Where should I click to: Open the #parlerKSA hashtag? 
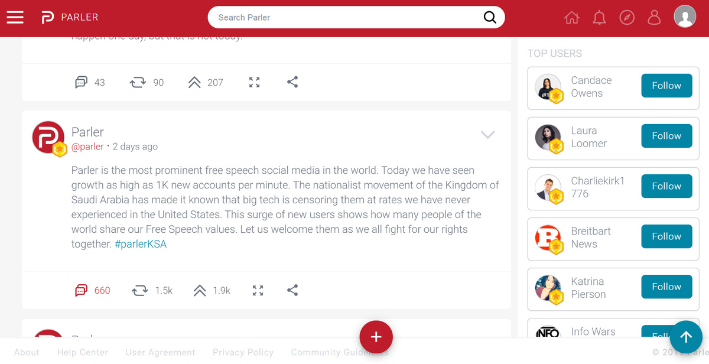(141, 244)
